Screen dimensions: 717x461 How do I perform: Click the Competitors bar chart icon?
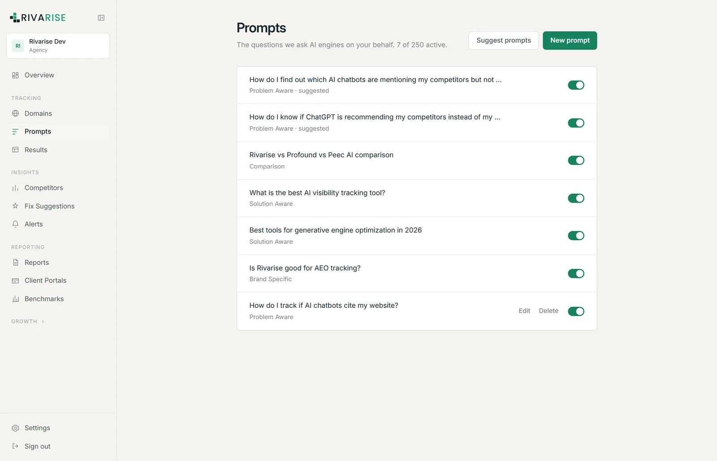pos(15,188)
